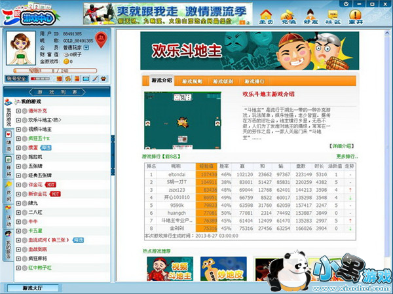
Task: Open the 详细介绍 link
Action: pos(342,146)
